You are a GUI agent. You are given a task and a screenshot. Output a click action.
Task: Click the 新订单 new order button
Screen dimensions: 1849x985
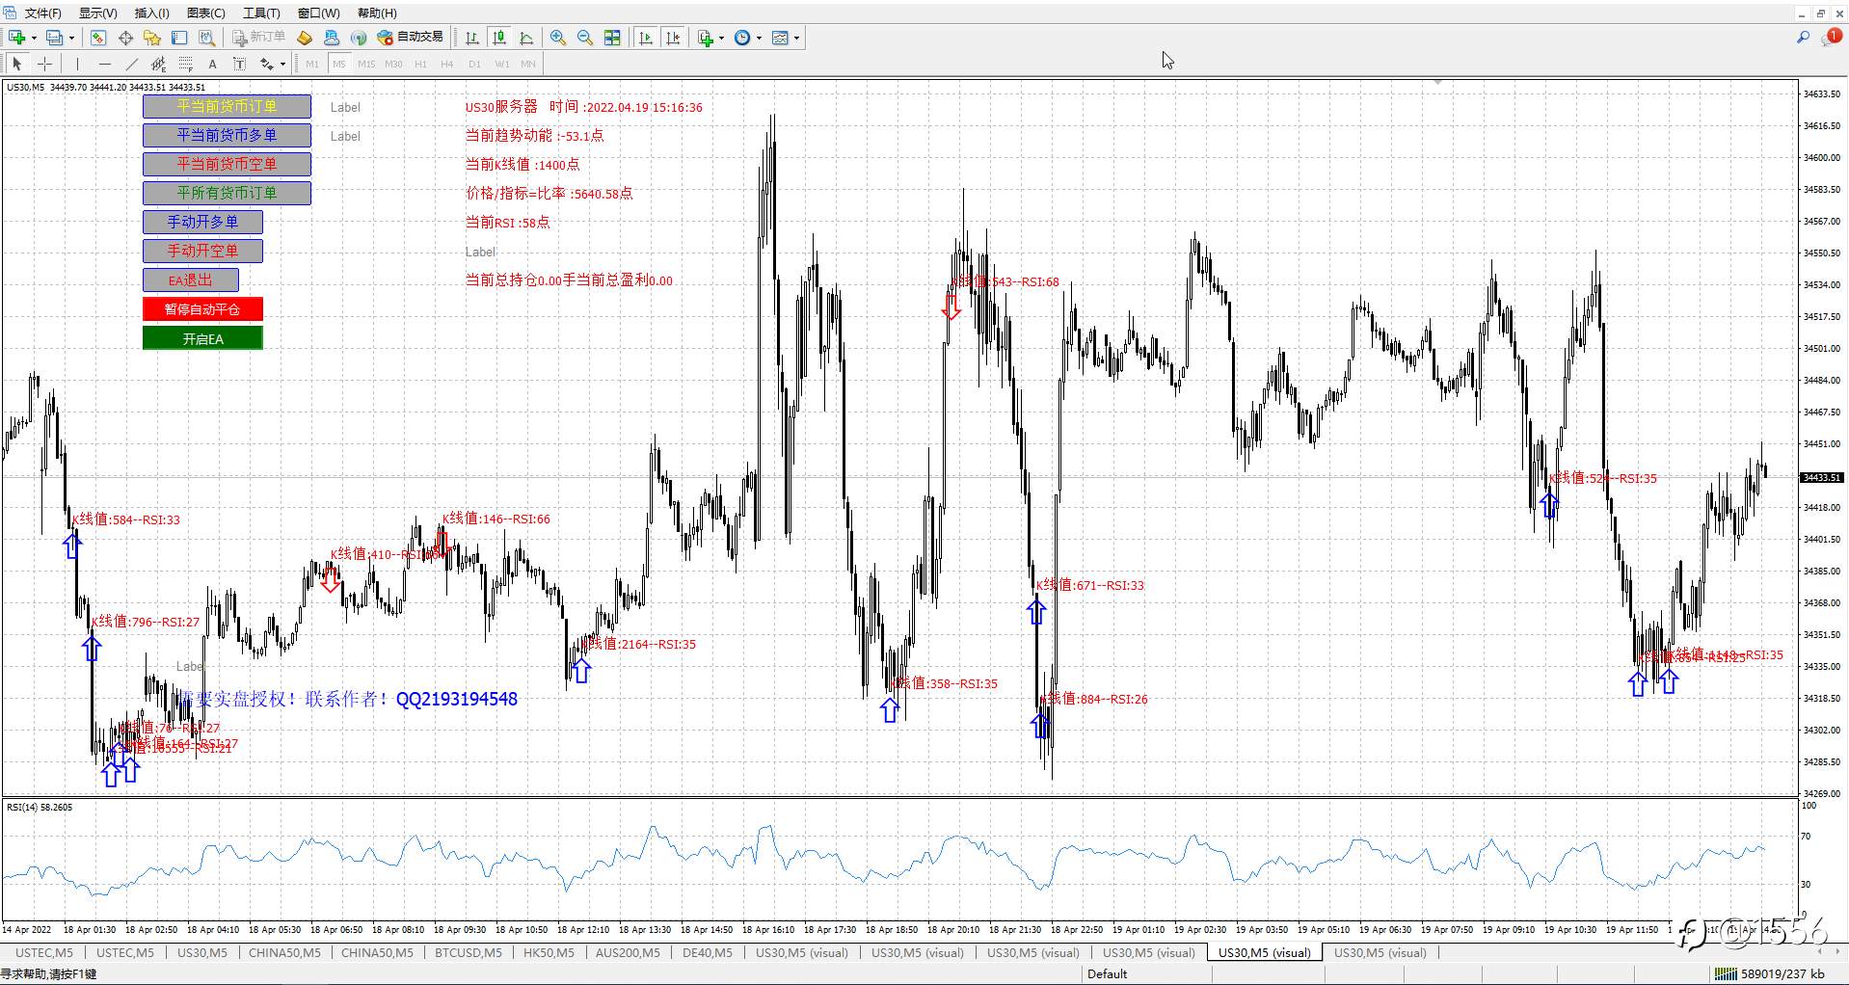pyautogui.click(x=258, y=38)
